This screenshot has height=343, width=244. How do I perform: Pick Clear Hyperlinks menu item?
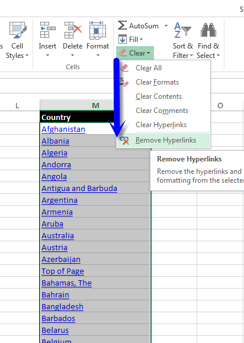click(x=161, y=125)
